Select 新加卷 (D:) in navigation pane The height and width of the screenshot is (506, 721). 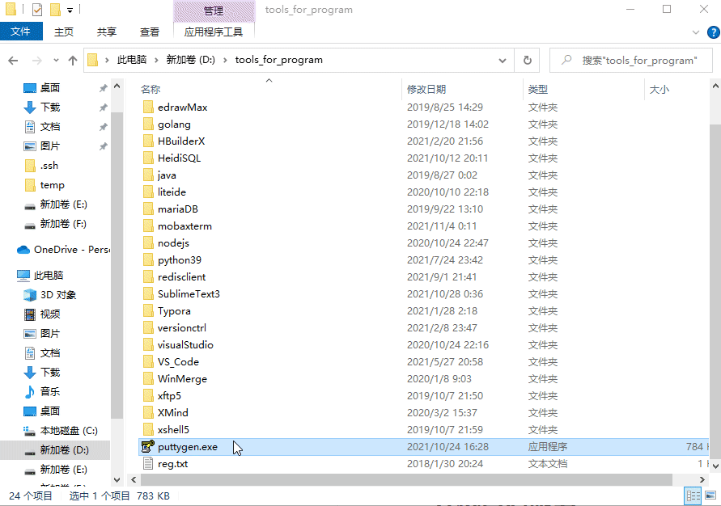pos(55,450)
